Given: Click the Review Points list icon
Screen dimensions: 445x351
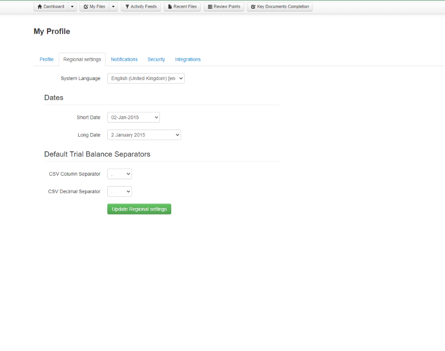Looking at the screenshot, I should coord(210,7).
